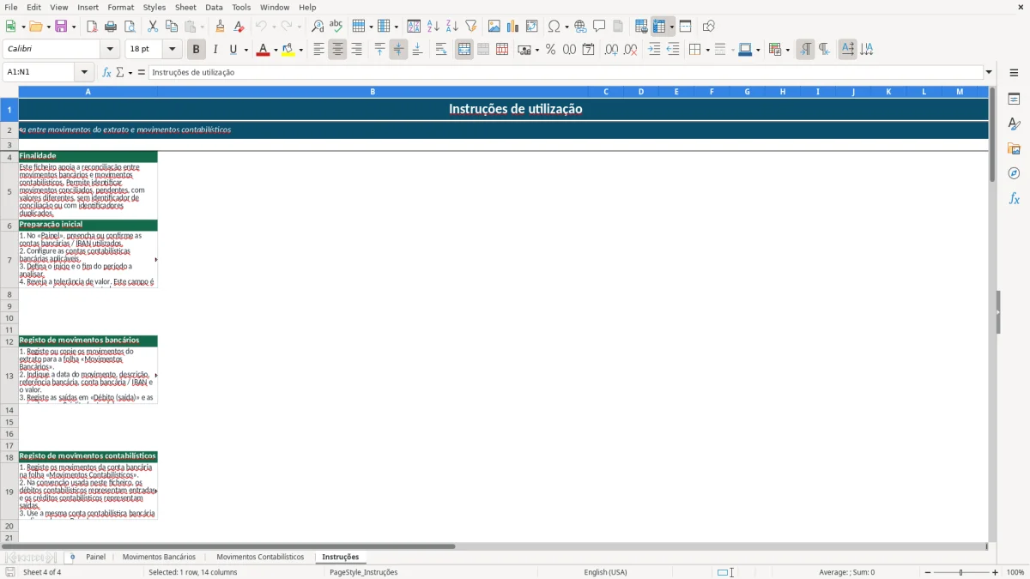Image resolution: width=1030 pixels, height=579 pixels.
Task: Insert a comment
Action: (x=599, y=27)
